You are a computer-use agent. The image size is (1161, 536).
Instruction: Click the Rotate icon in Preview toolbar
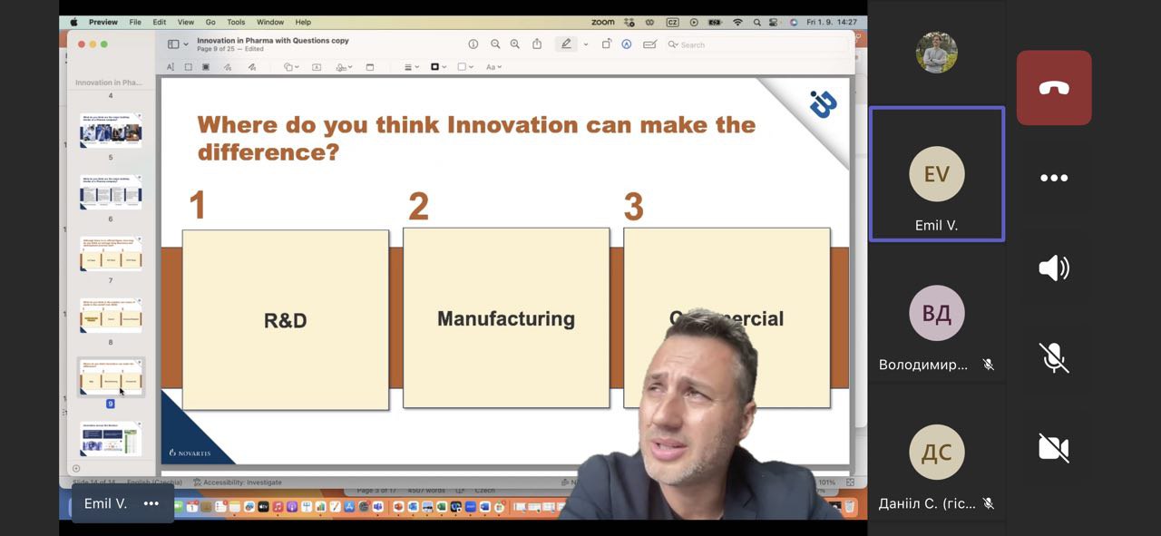pos(606,44)
